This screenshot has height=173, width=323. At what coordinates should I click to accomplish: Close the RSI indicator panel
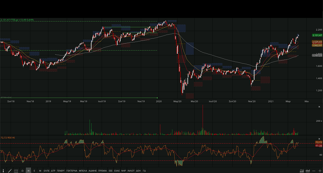click(x=319, y=137)
